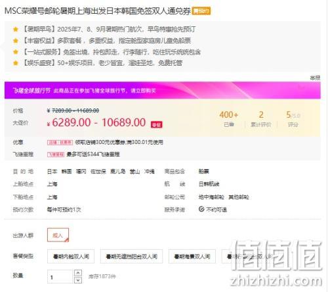This screenshot has width=328, height=292.
Task: Click the 6289.00 - 10689.00 promotional price
Action: tap(98, 122)
